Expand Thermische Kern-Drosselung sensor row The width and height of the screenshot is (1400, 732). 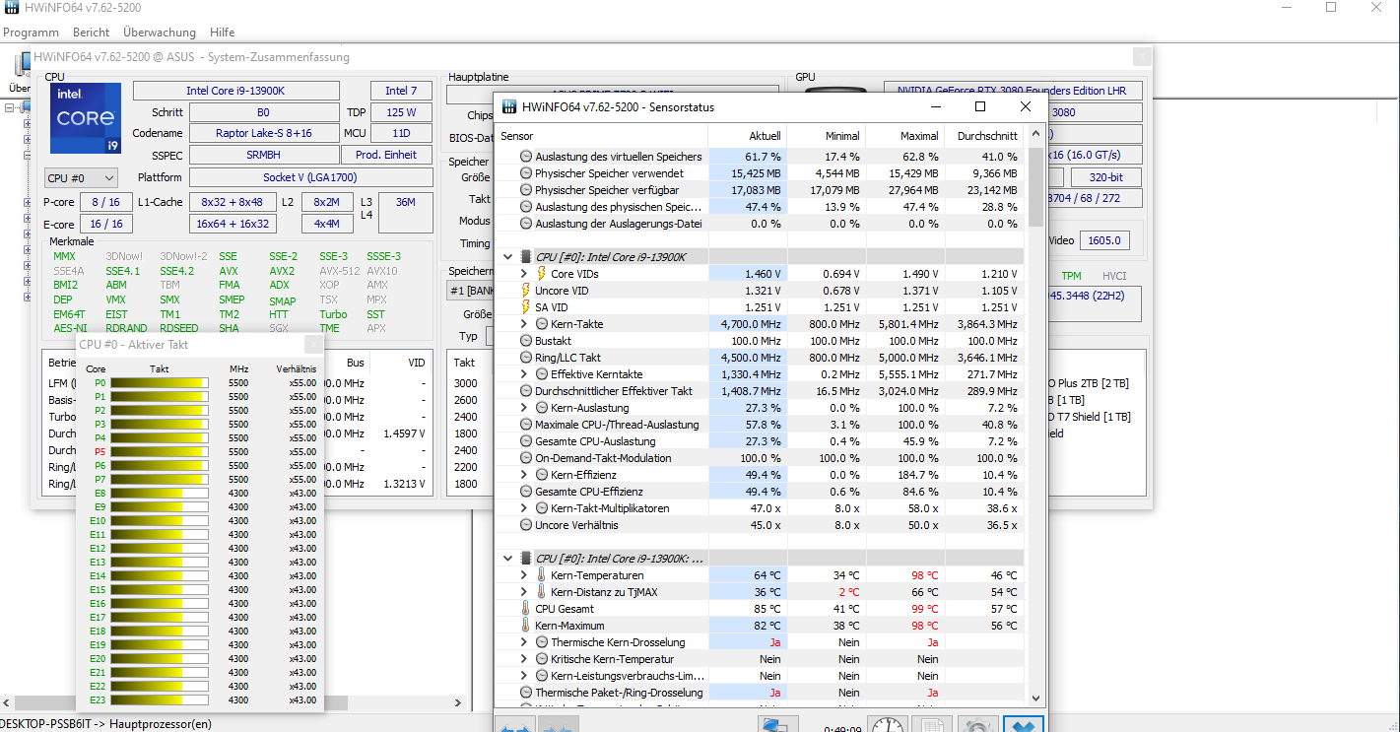(524, 642)
